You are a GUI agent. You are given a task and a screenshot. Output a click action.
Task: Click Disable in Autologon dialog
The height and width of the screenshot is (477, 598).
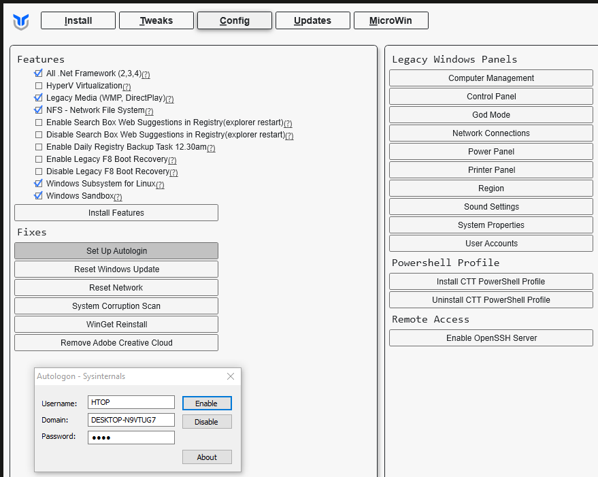207,422
